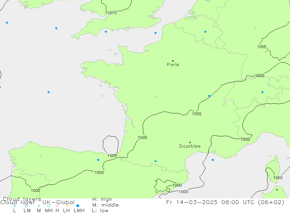Viewport: 290px width, 213px height.
Task: Click the "MH" legend label
Action: pos(49,211)
